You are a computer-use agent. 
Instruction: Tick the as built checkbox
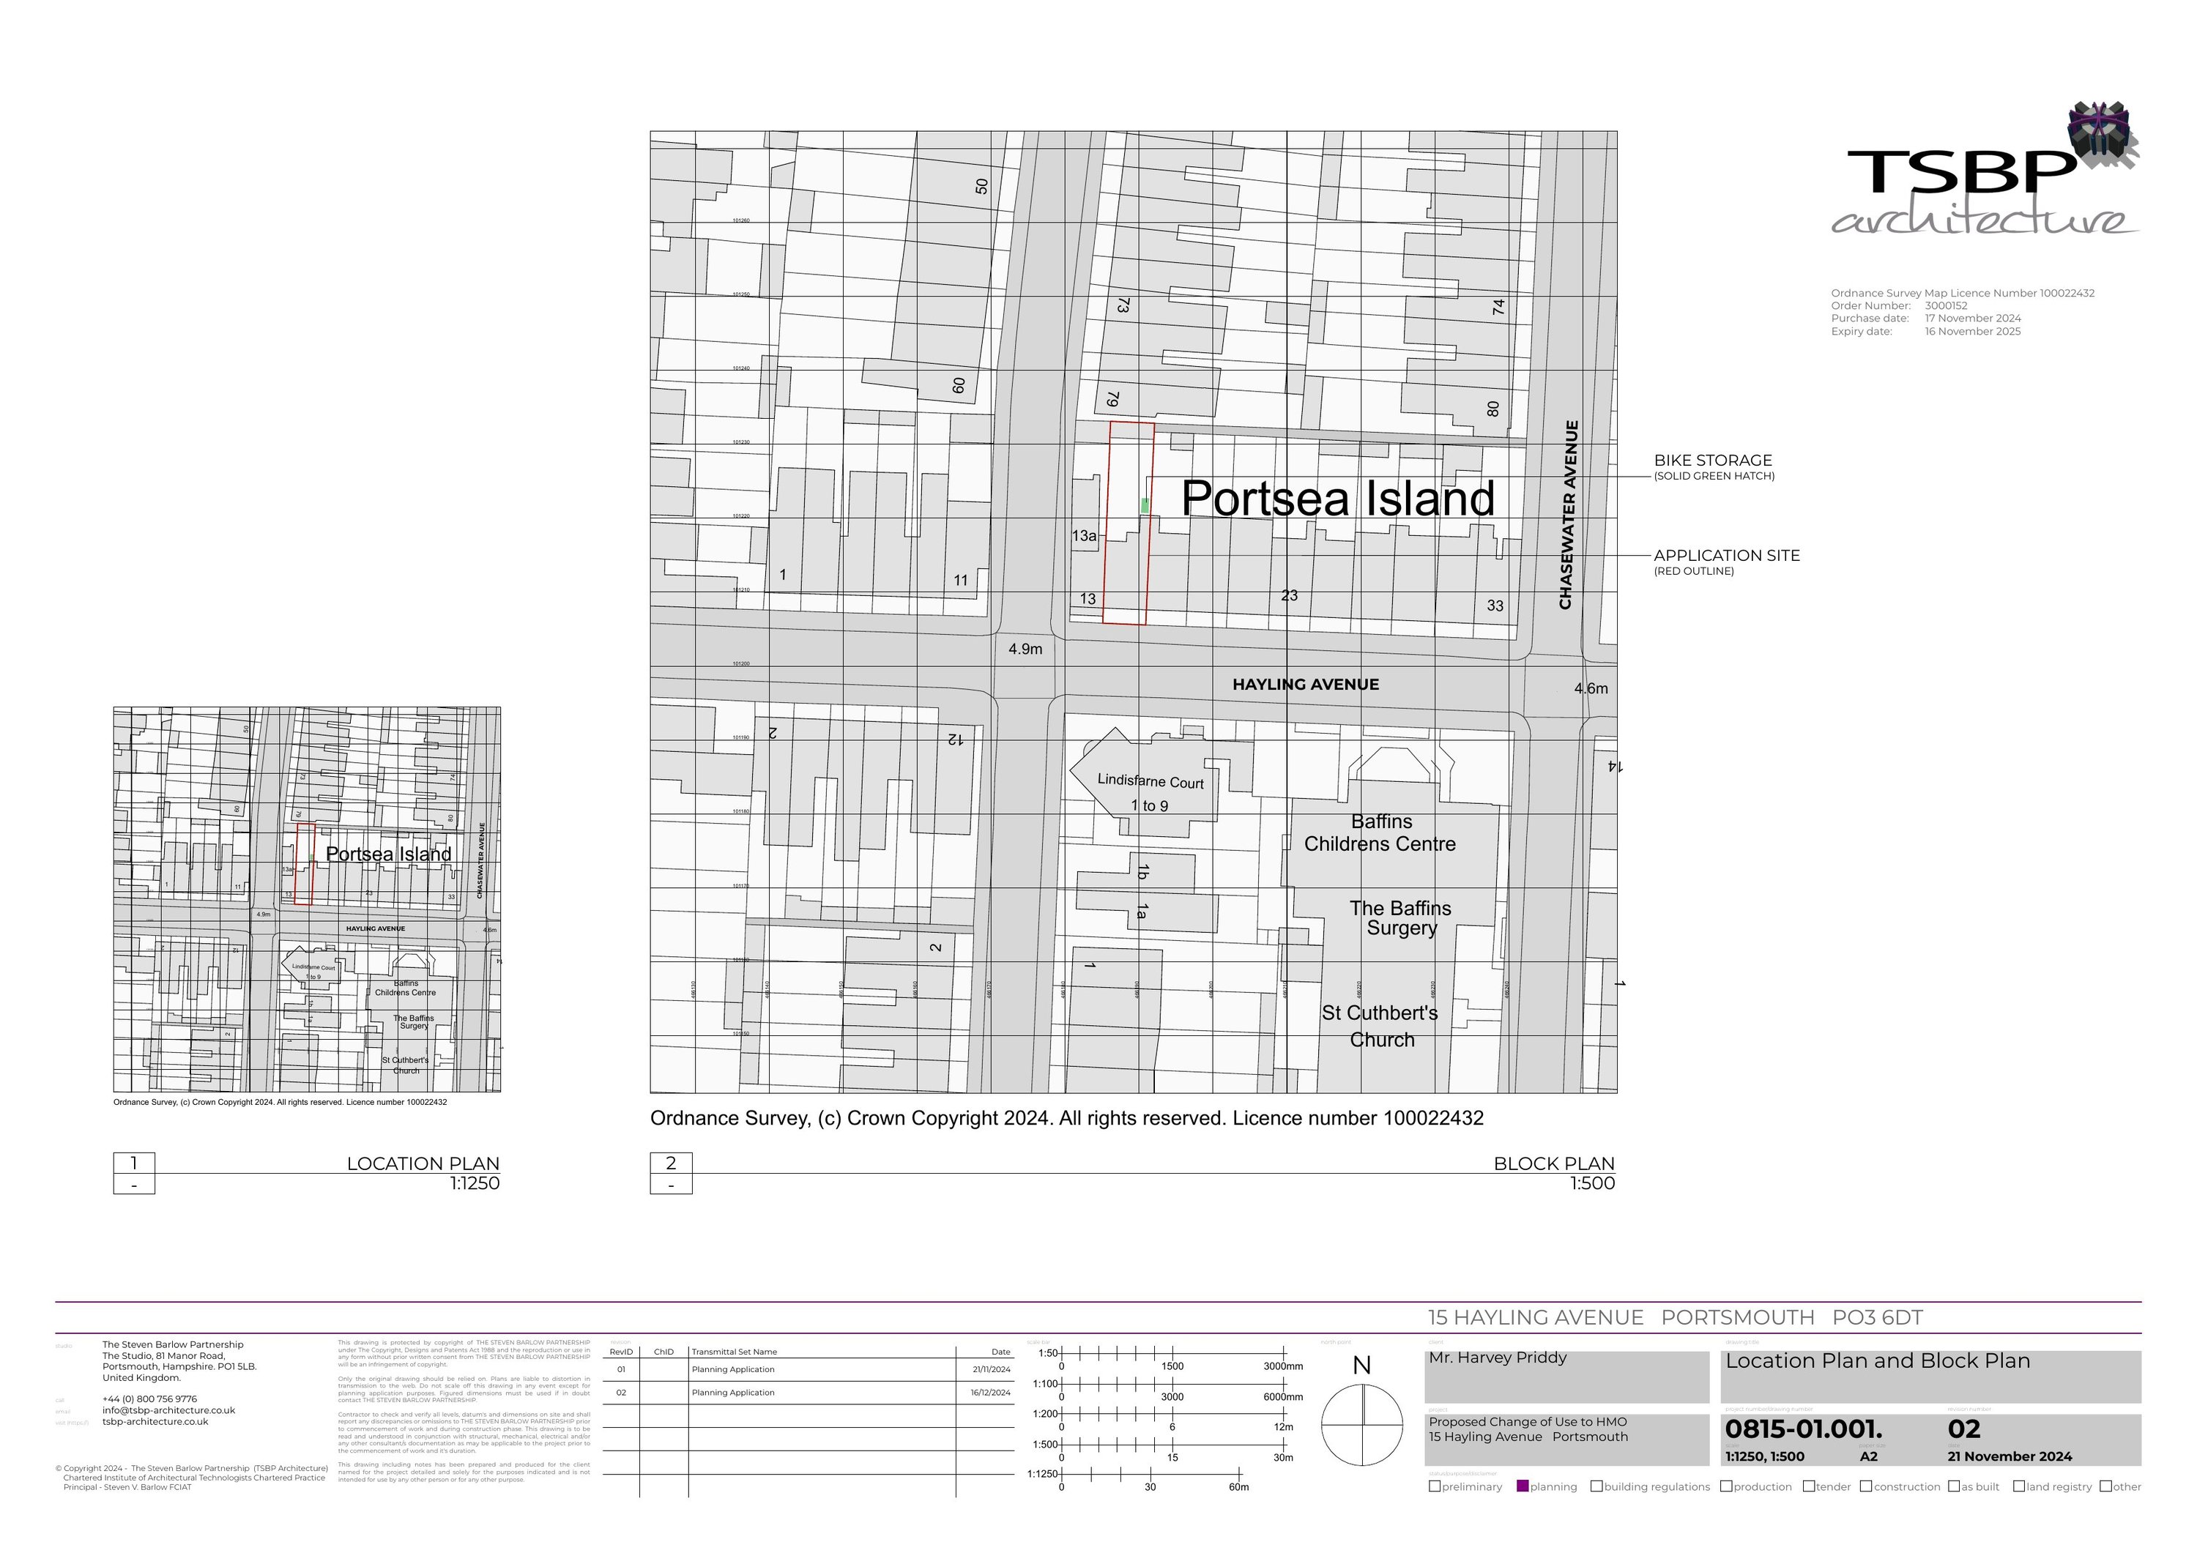[1955, 1487]
